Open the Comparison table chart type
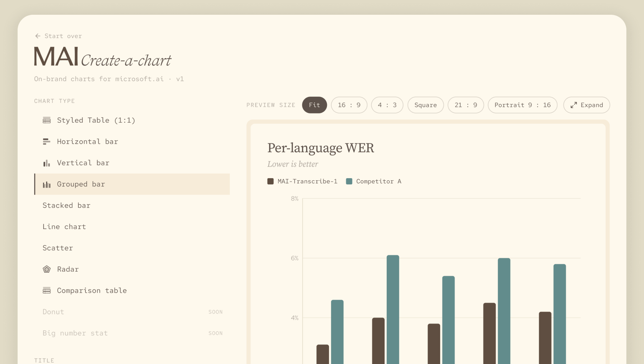This screenshot has width=644, height=364. [x=132, y=291]
